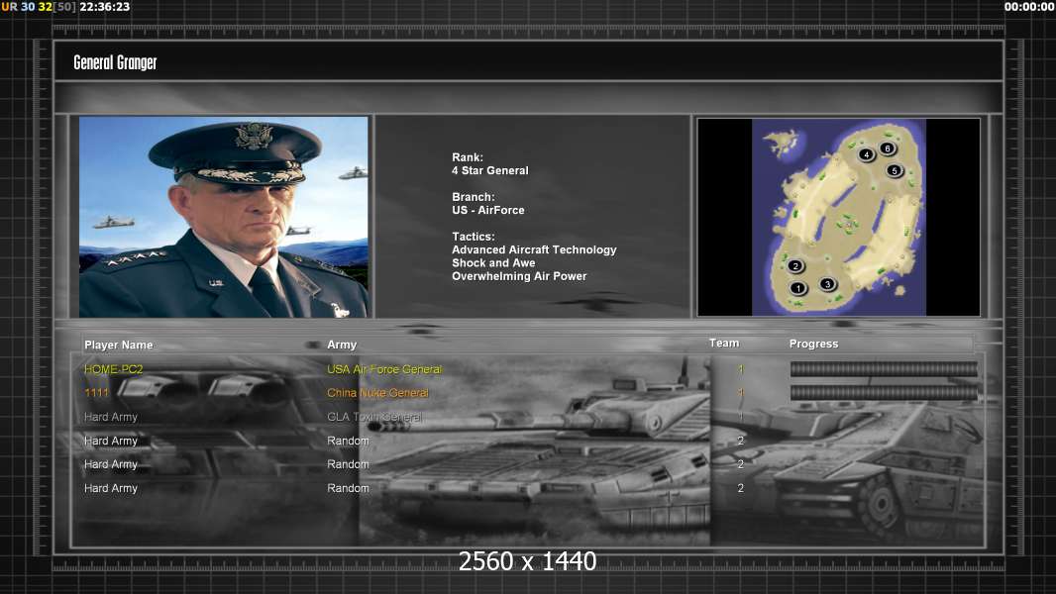
Task: Click the progress bar for player 1111
Action: [x=884, y=393]
